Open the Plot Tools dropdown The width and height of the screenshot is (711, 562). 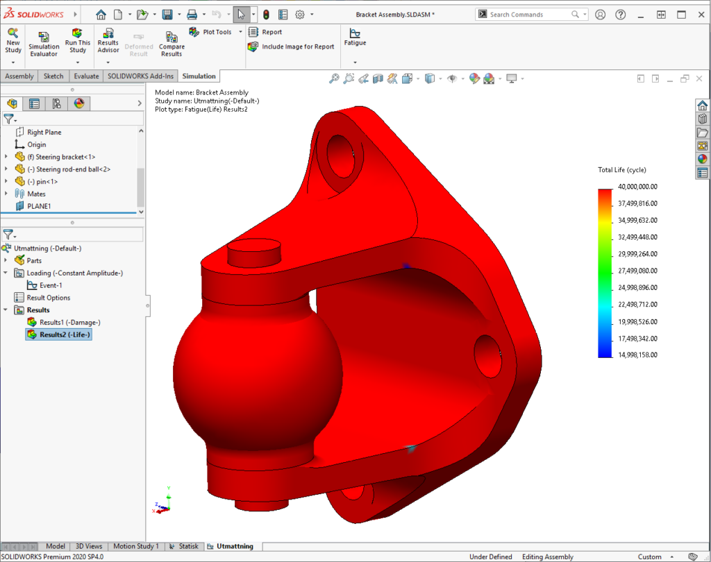(x=240, y=32)
